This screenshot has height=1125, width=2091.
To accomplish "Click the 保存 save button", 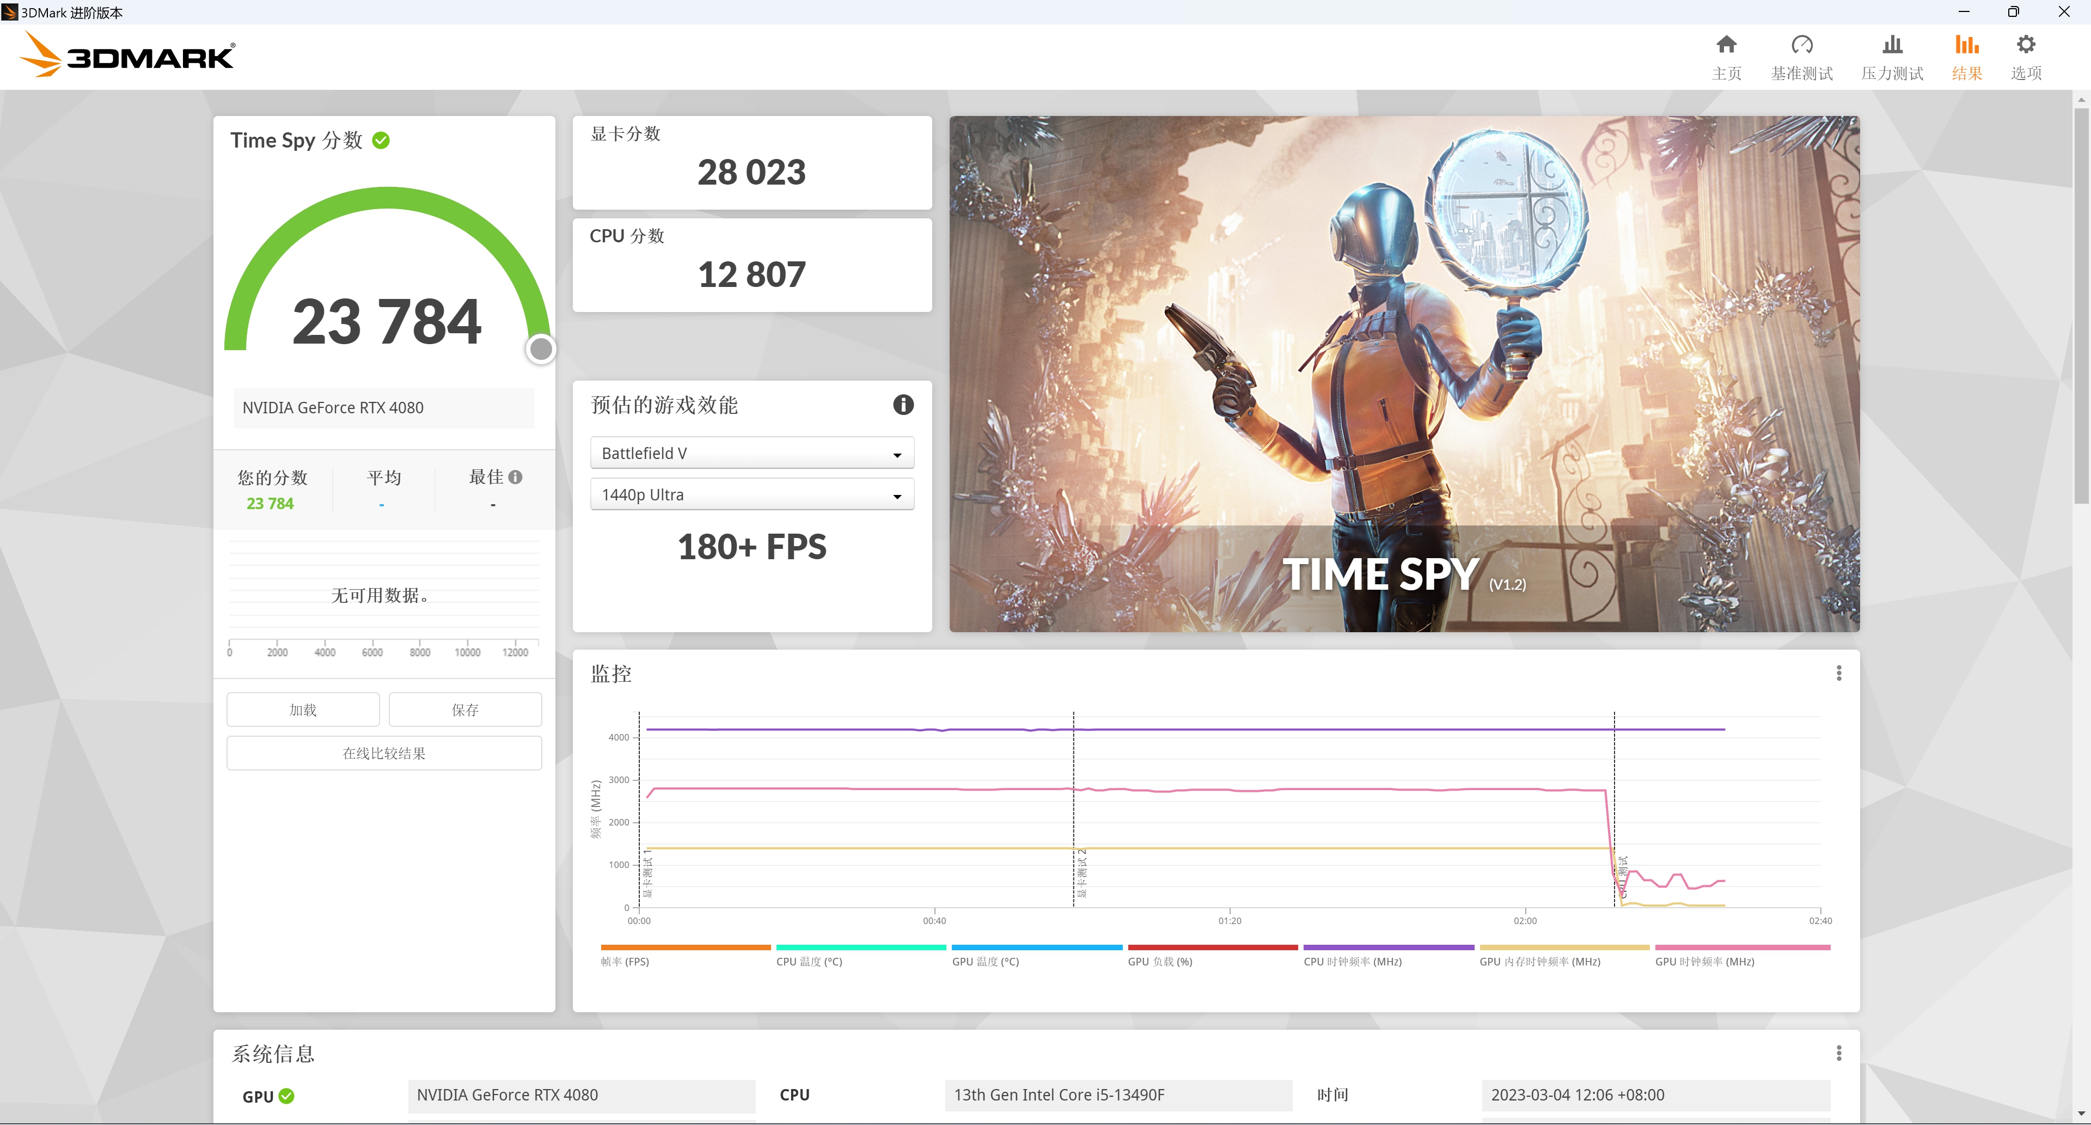I will pyautogui.click(x=464, y=708).
